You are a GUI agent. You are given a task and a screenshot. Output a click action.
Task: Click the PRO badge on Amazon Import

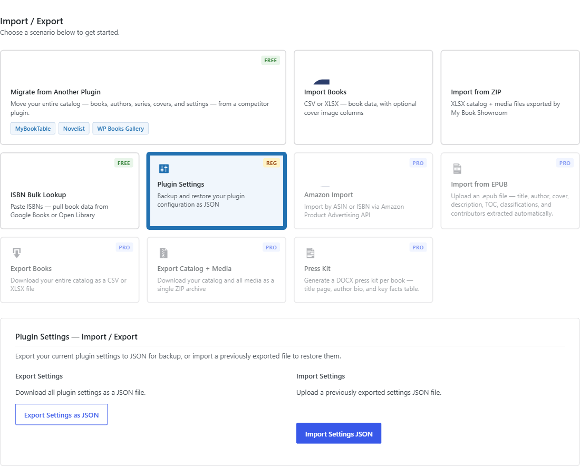(x=418, y=163)
